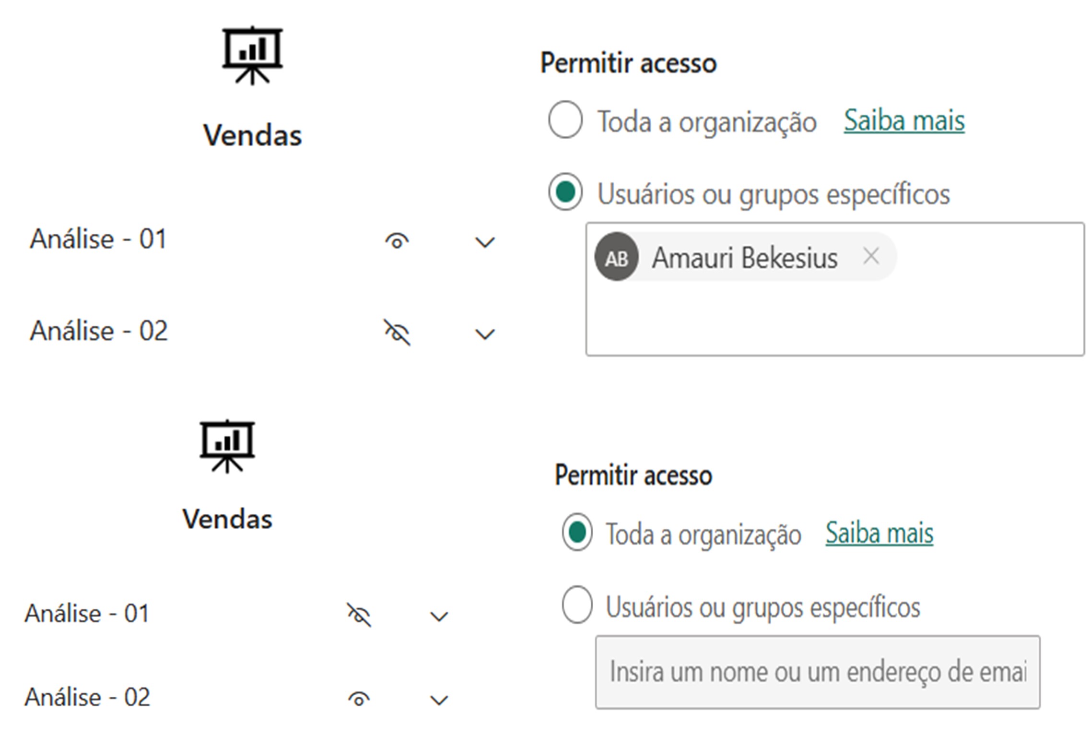
Task: Expand Análise - 01 chevron in the top list
Action: click(484, 242)
